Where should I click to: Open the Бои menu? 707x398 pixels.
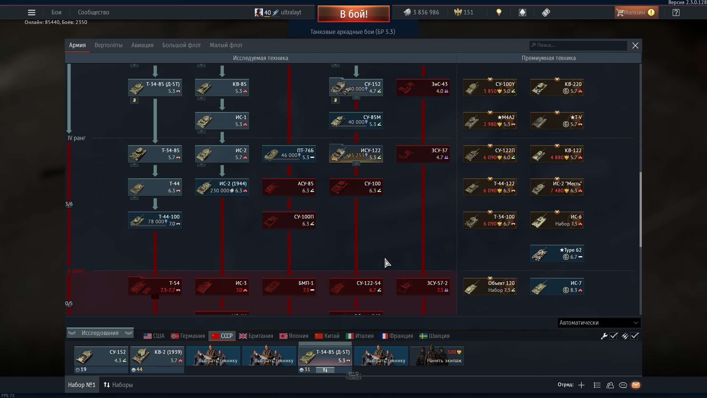coord(56,13)
